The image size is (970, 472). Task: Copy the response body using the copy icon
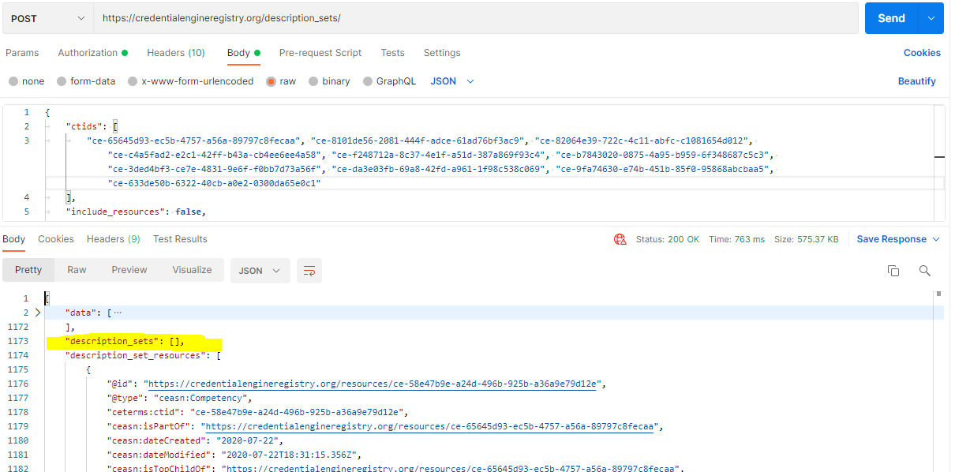tap(893, 270)
